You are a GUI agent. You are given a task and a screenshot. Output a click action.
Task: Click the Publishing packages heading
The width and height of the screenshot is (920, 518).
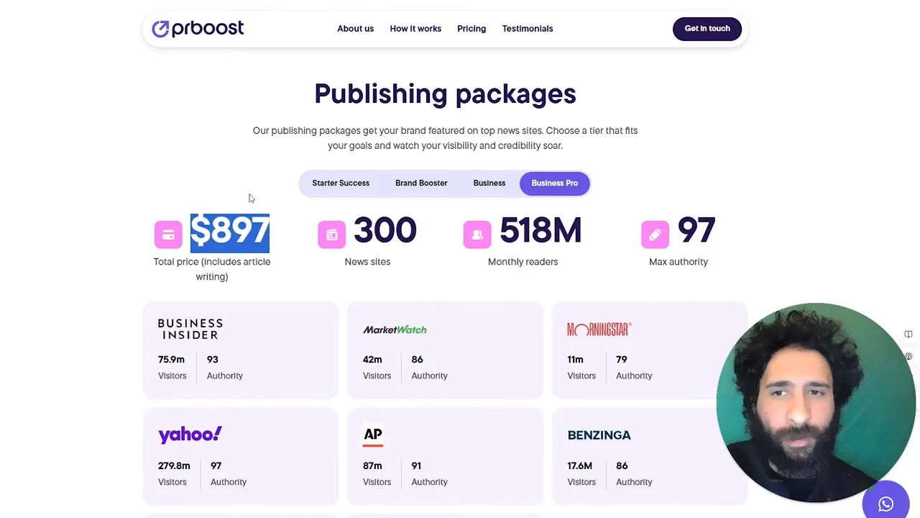pyautogui.click(x=445, y=94)
